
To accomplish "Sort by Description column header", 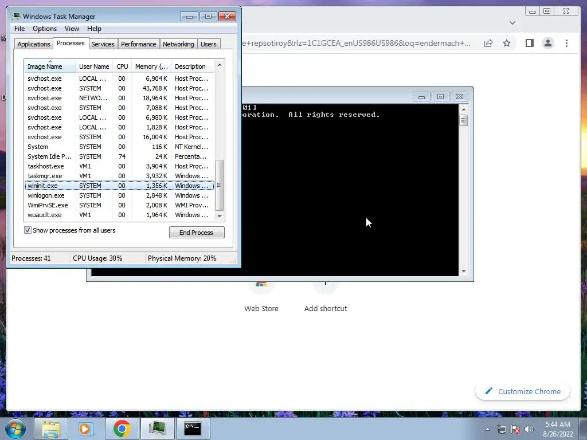I will click(x=193, y=66).
